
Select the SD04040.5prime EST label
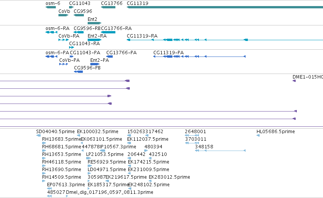click(x=55, y=132)
